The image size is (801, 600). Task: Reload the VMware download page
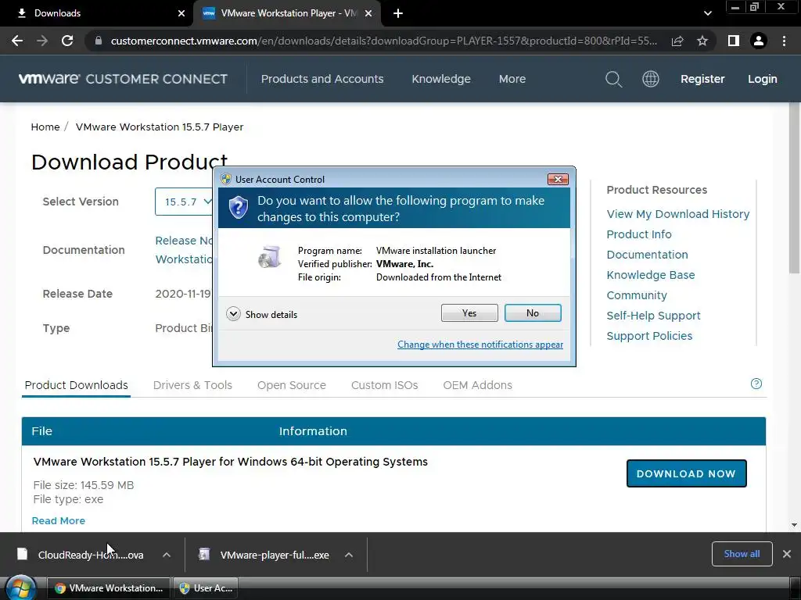[x=67, y=41]
